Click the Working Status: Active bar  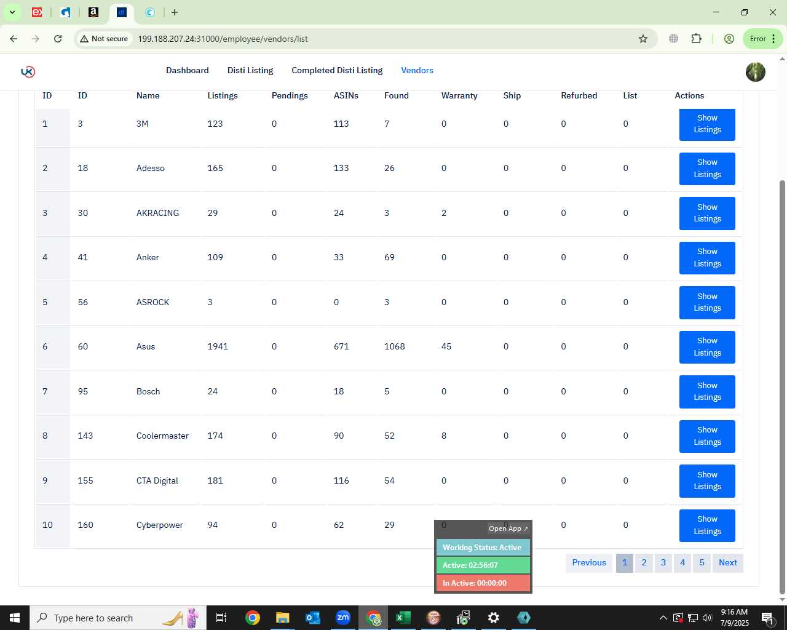(483, 548)
